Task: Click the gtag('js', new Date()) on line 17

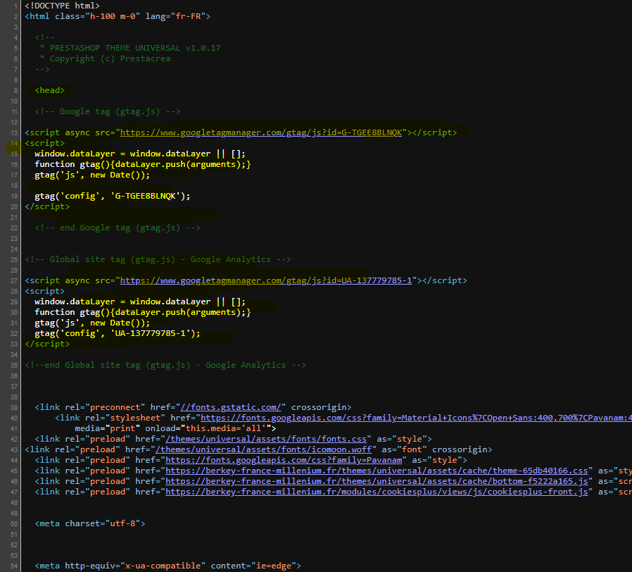Action: pos(92,175)
